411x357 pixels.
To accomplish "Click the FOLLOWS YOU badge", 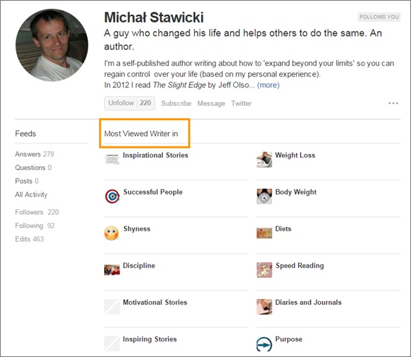I will [x=379, y=17].
